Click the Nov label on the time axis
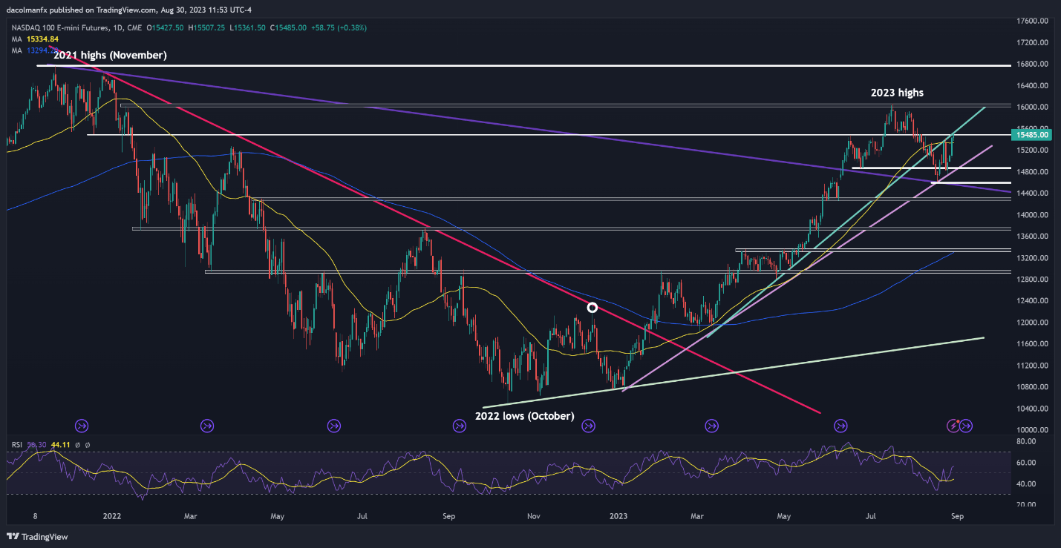 532,516
